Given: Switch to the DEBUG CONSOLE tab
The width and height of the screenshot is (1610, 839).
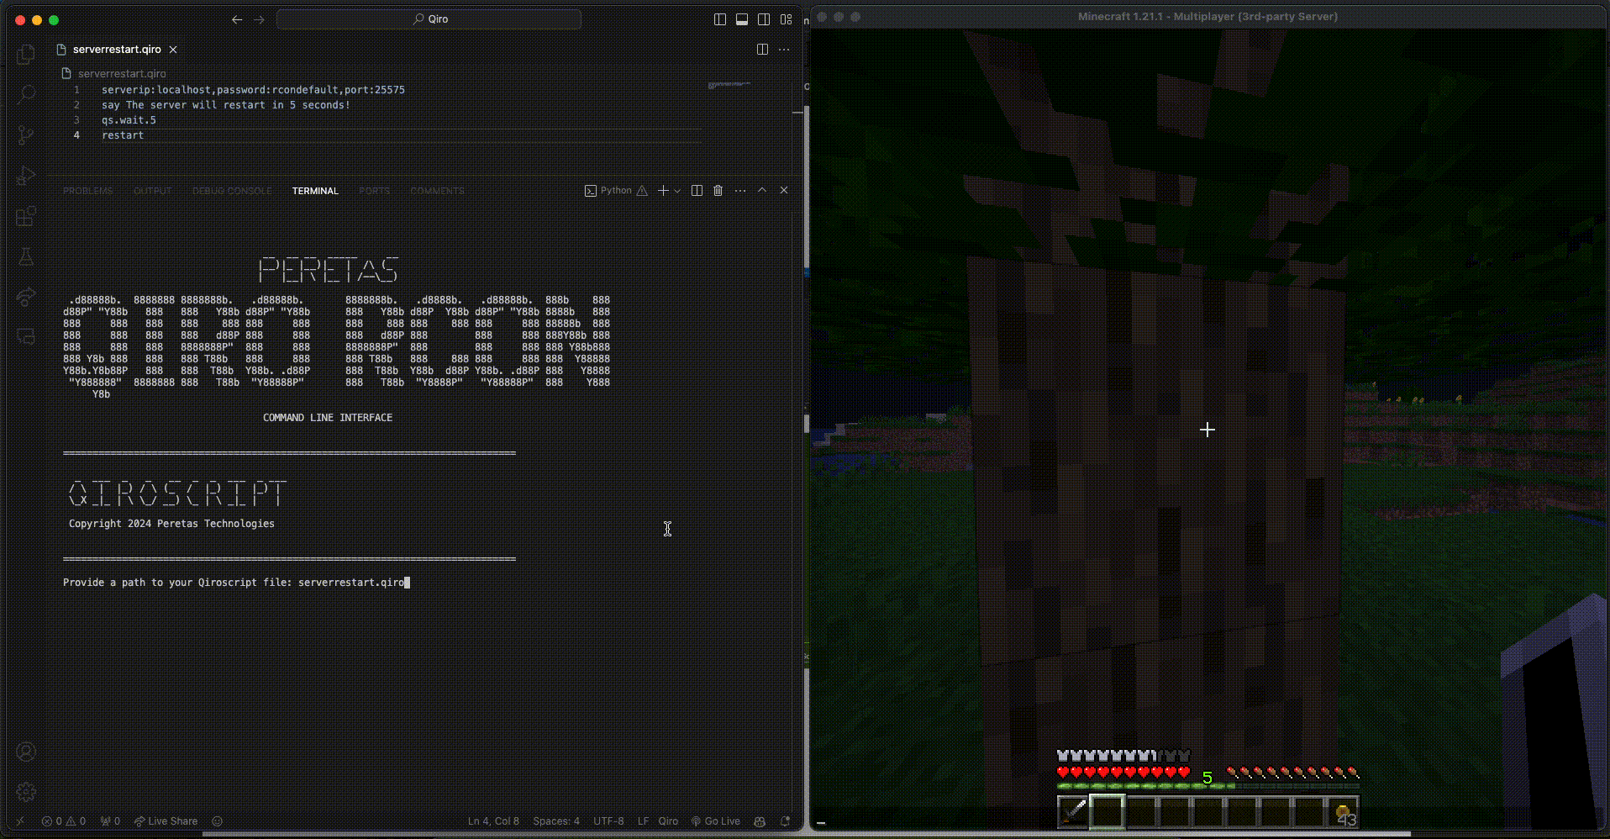Looking at the screenshot, I should [232, 191].
